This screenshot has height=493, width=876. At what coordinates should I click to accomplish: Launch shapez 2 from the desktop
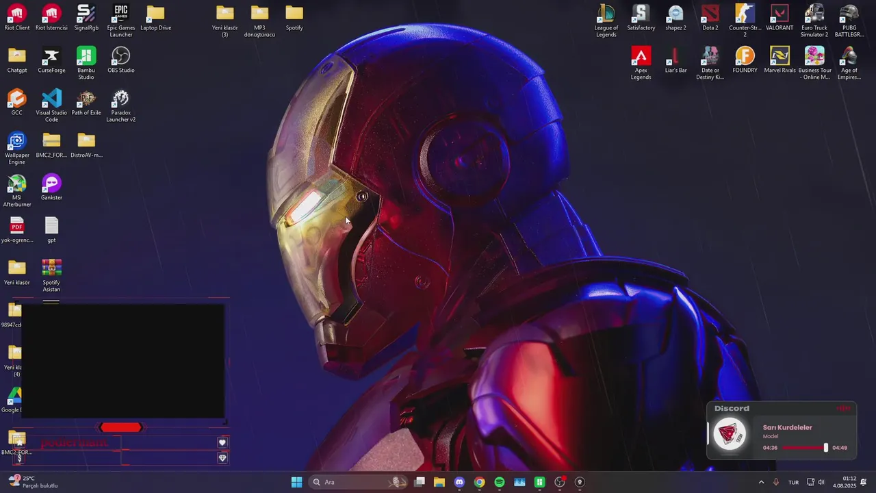click(x=675, y=18)
